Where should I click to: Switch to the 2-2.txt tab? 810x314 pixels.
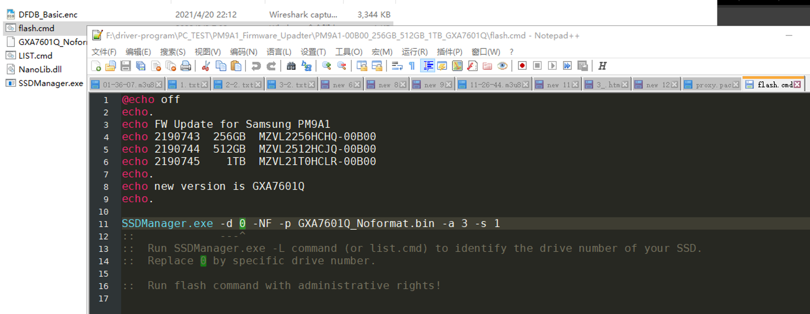tap(237, 85)
